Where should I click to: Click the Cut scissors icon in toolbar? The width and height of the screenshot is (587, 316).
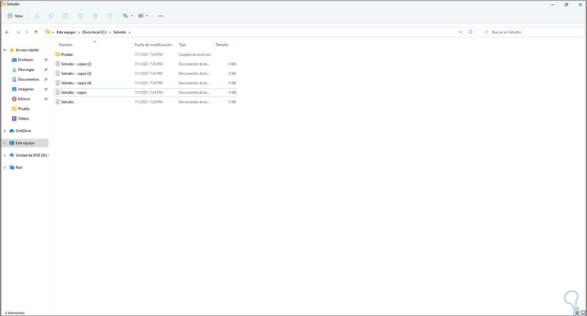[36, 16]
